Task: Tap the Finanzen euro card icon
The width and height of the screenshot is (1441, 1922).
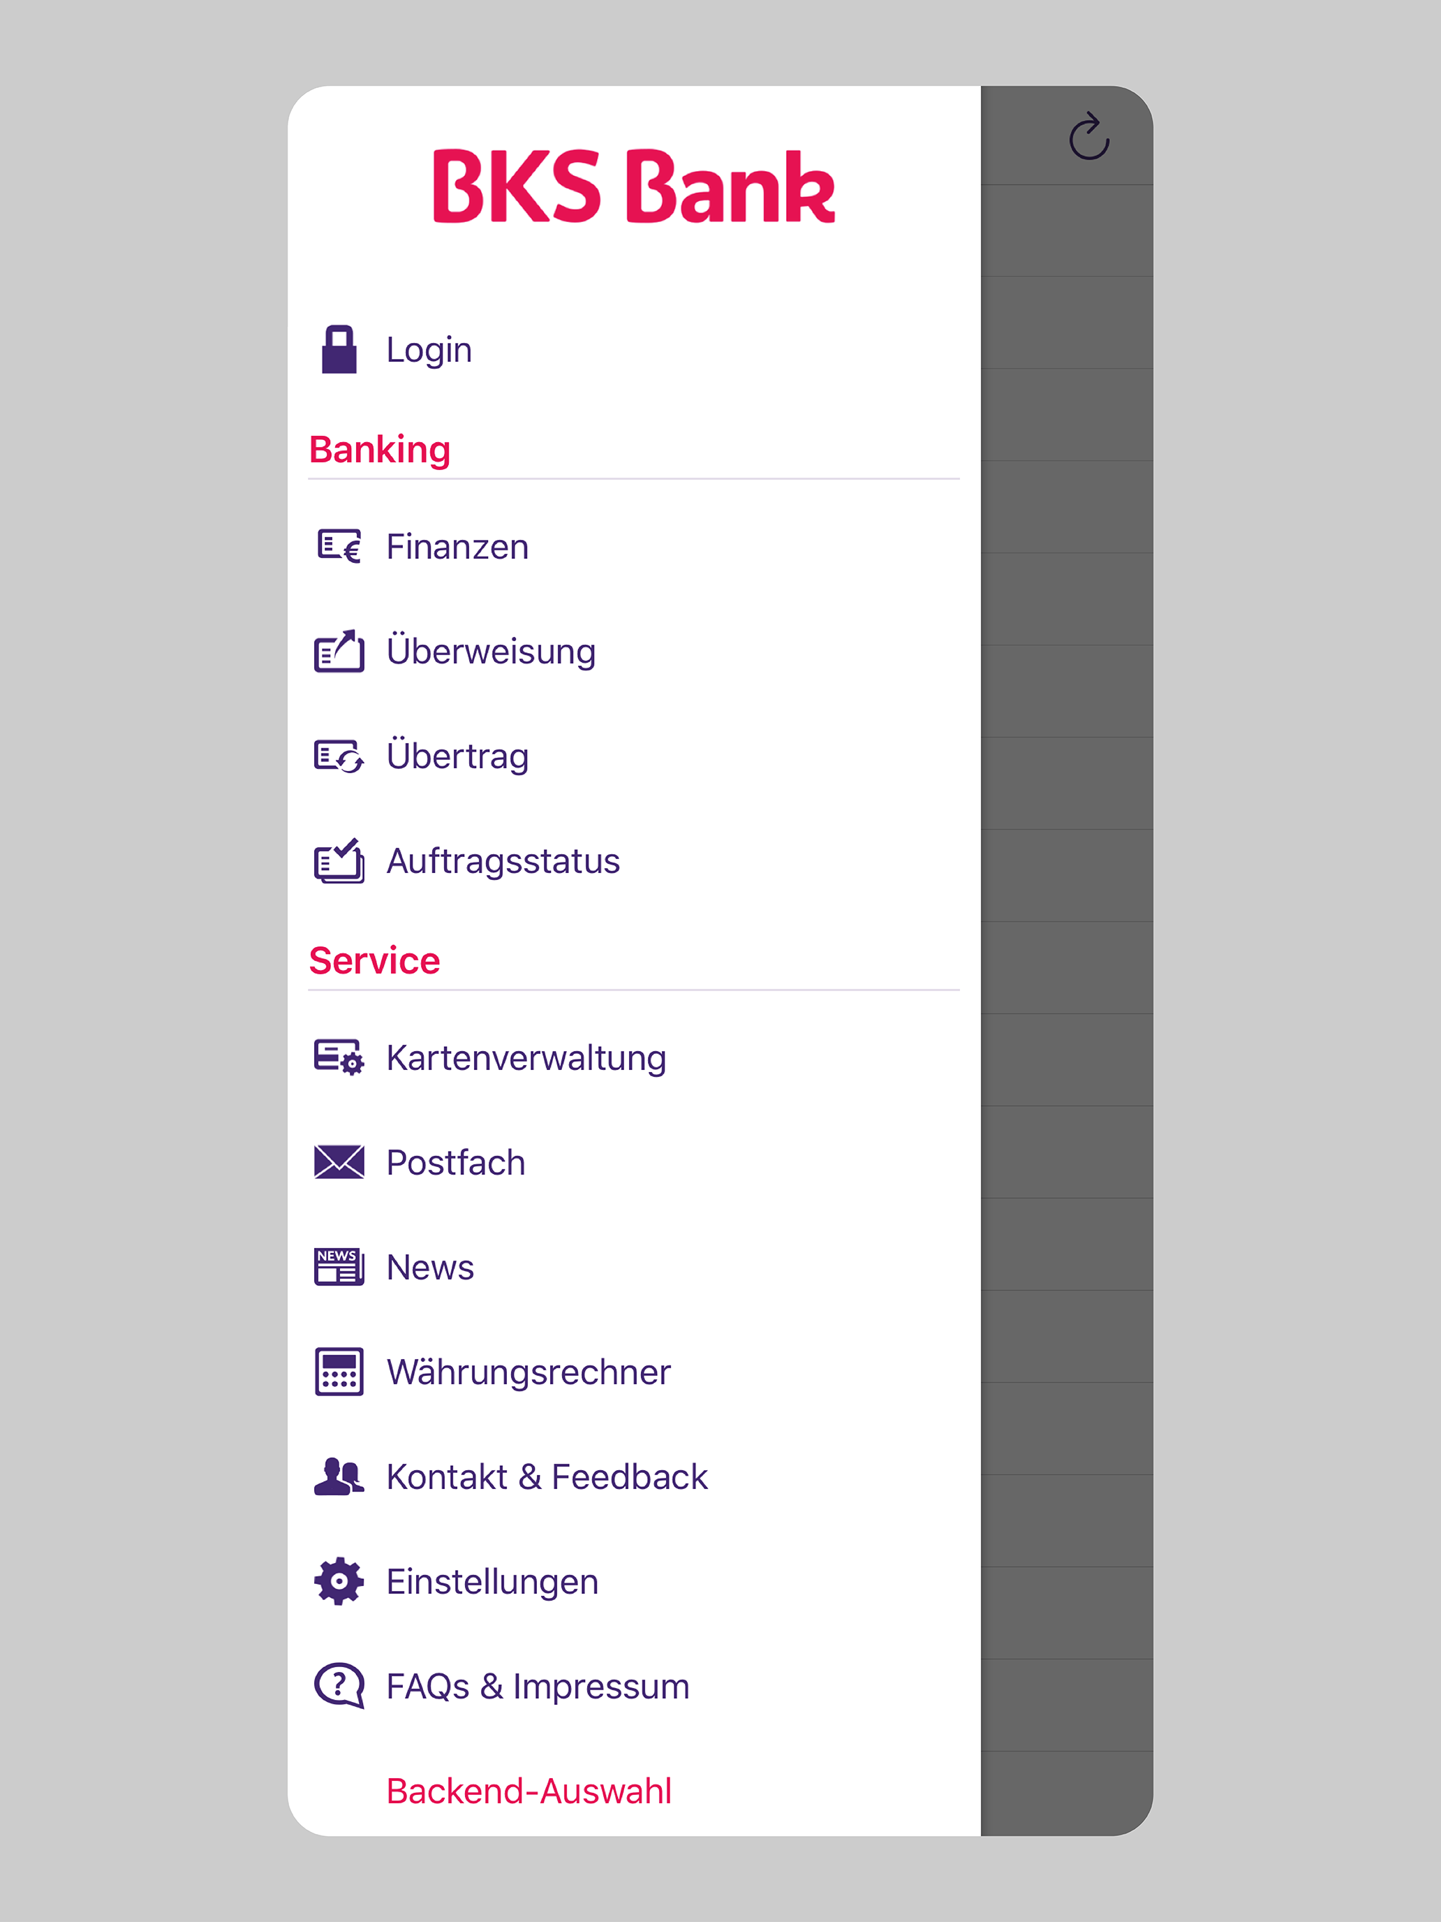Action: (x=339, y=547)
